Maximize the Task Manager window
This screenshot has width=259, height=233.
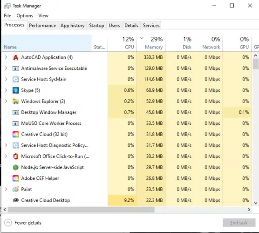click(232, 6)
